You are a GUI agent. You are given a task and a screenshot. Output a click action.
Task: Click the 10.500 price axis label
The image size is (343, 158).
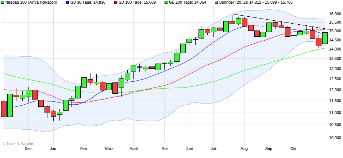335,125
